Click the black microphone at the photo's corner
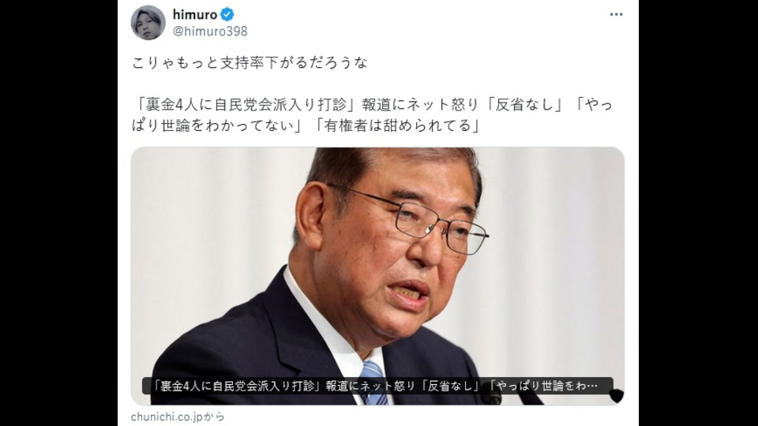 click(617, 396)
